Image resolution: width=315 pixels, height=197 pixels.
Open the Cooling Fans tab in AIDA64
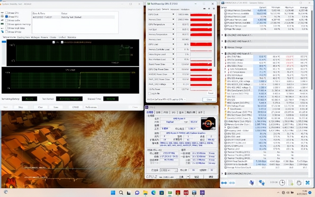(23, 37)
